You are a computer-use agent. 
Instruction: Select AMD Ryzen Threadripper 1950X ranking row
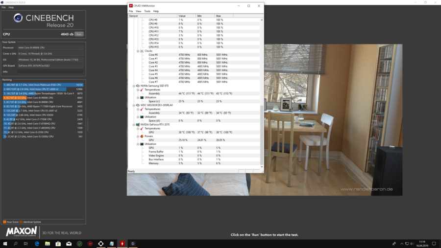tap(43, 93)
